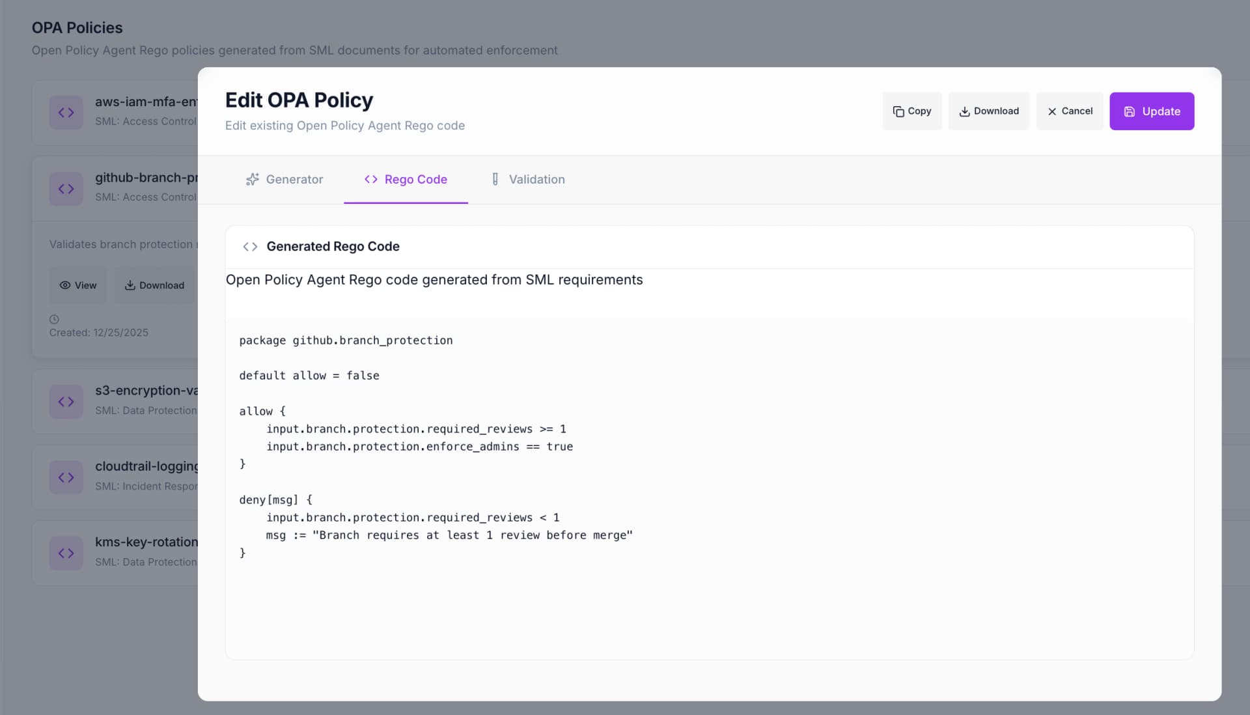Image resolution: width=1250 pixels, height=715 pixels.
Task: Click the shield icon beside Validation
Action: pyautogui.click(x=495, y=179)
